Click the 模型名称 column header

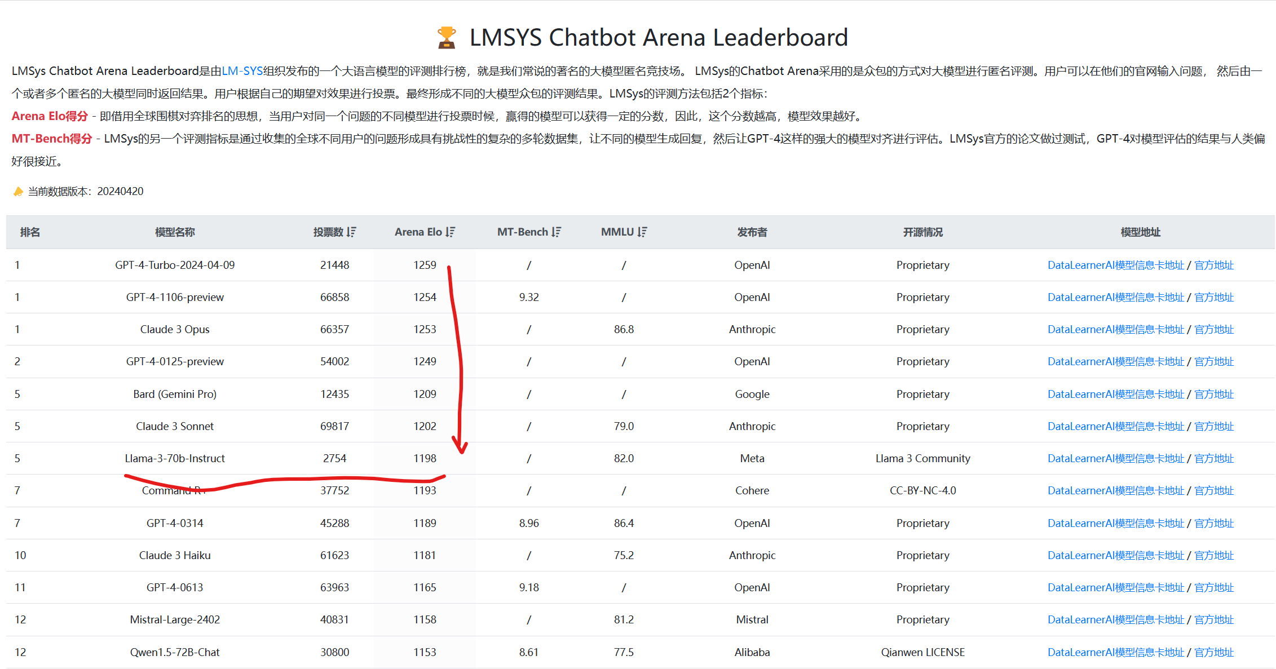pyautogui.click(x=175, y=232)
